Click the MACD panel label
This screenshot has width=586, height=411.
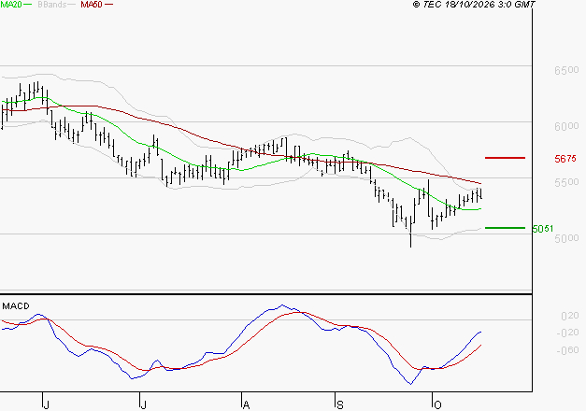[x=16, y=306]
